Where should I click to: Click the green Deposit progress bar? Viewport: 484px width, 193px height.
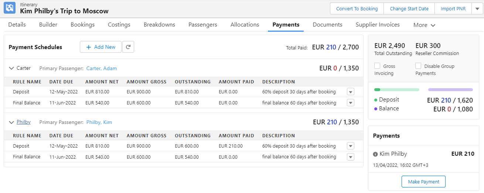[397, 90]
